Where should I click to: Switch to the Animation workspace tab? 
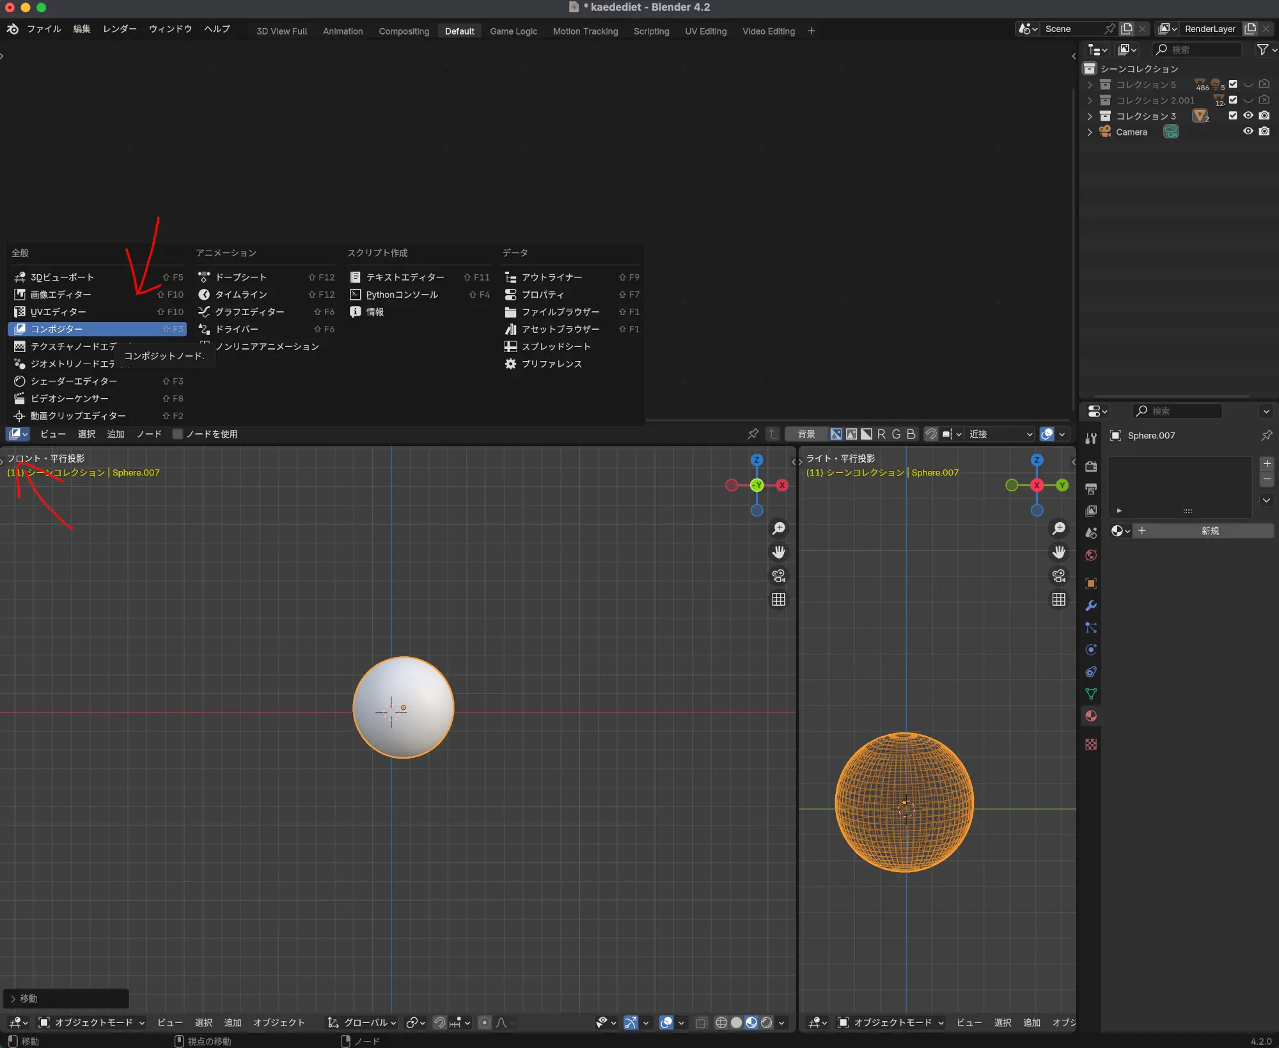point(343,31)
